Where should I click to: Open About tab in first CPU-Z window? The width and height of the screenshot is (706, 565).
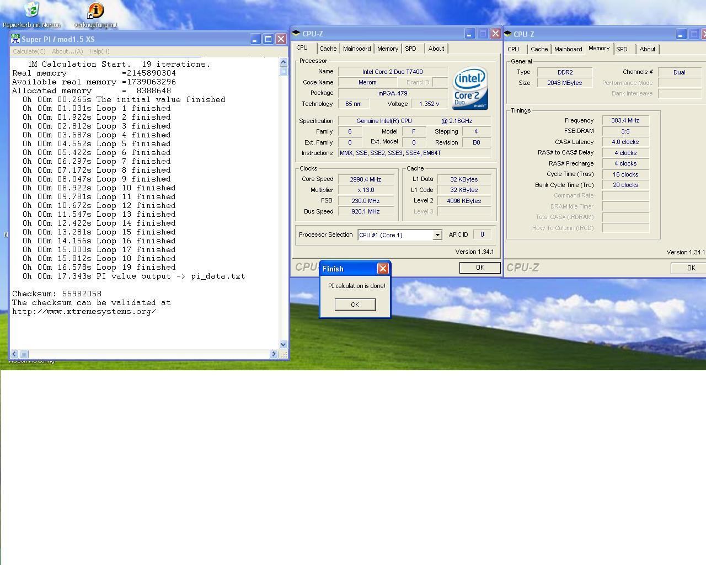click(436, 49)
